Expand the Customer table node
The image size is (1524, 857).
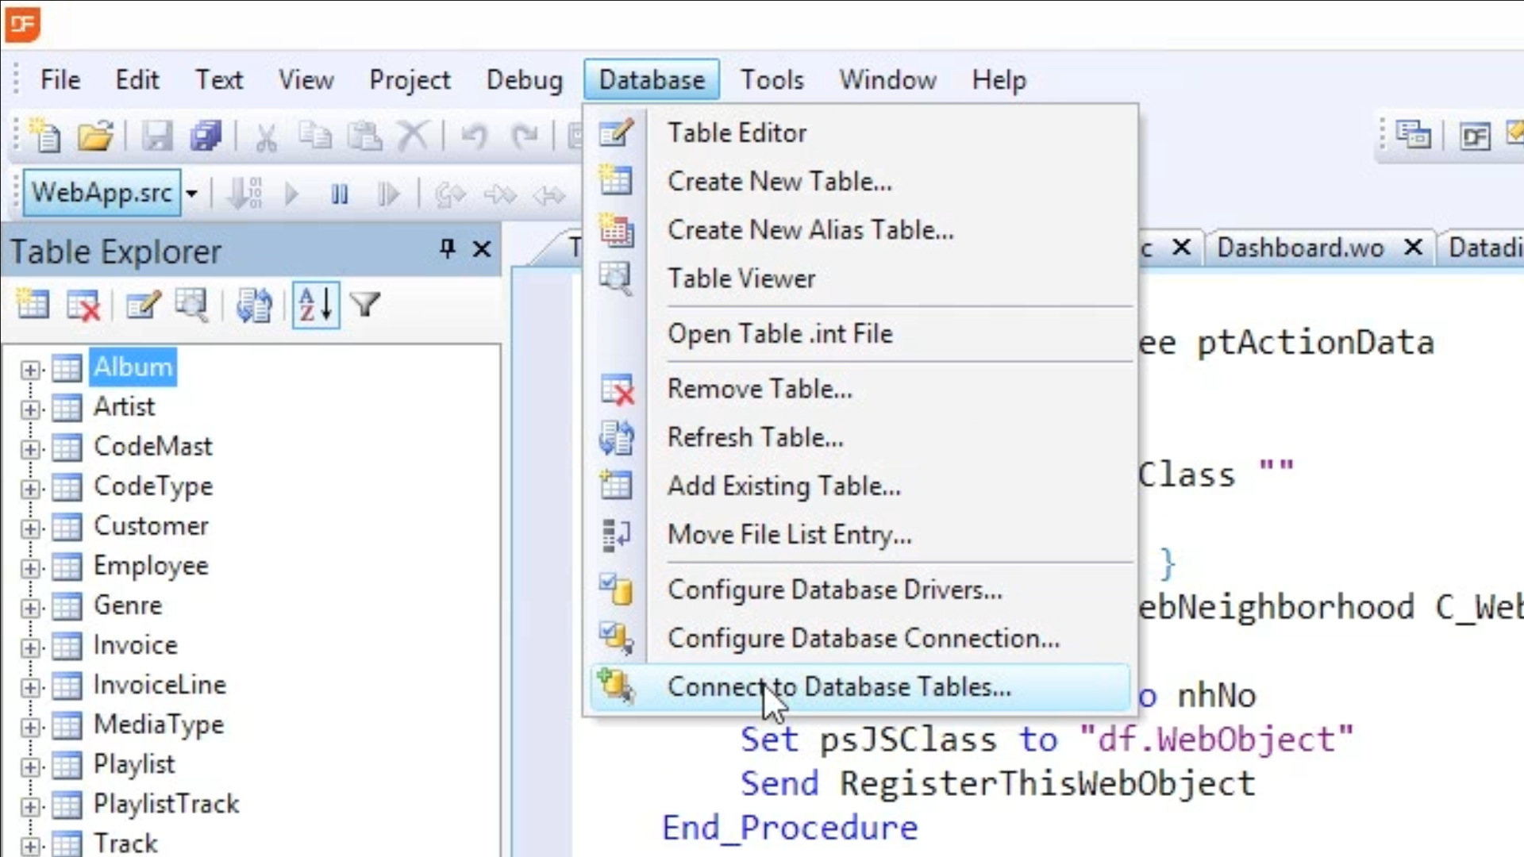[x=30, y=528]
